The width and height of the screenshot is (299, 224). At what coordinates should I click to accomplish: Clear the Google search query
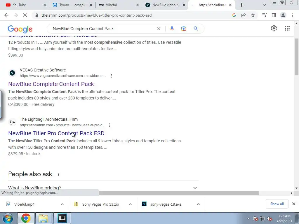pos(159,29)
